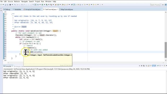Open the Help menu

(x=54, y=2)
